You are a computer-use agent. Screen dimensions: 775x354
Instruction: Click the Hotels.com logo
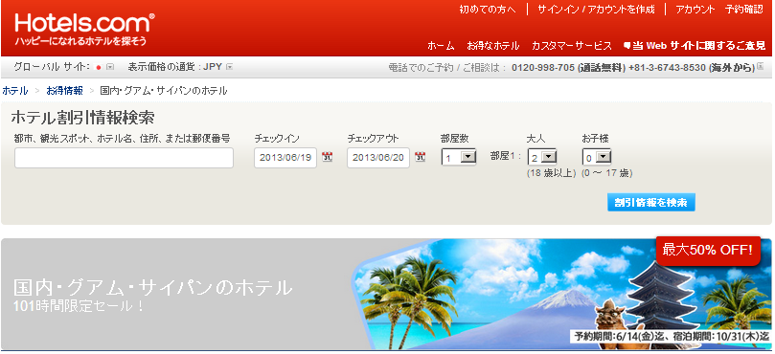[x=84, y=29]
